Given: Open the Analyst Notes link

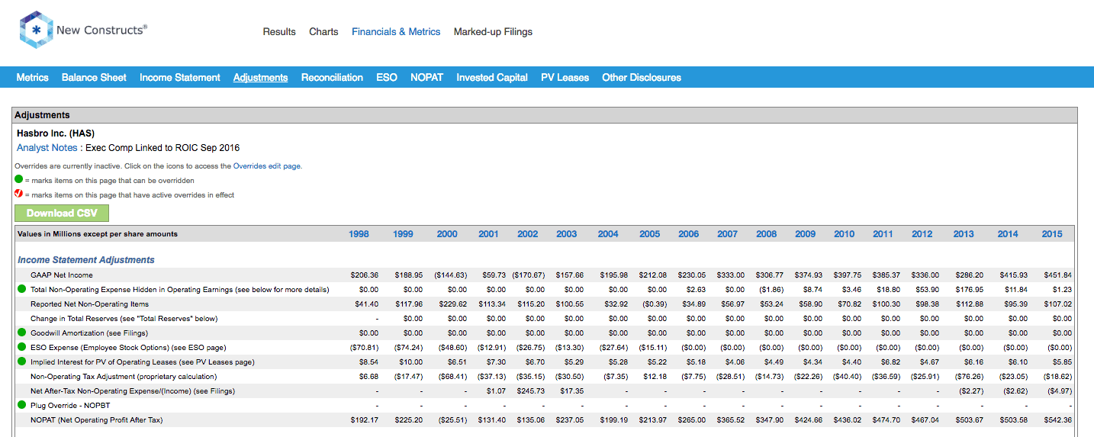Looking at the screenshot, I should [47, 147].
